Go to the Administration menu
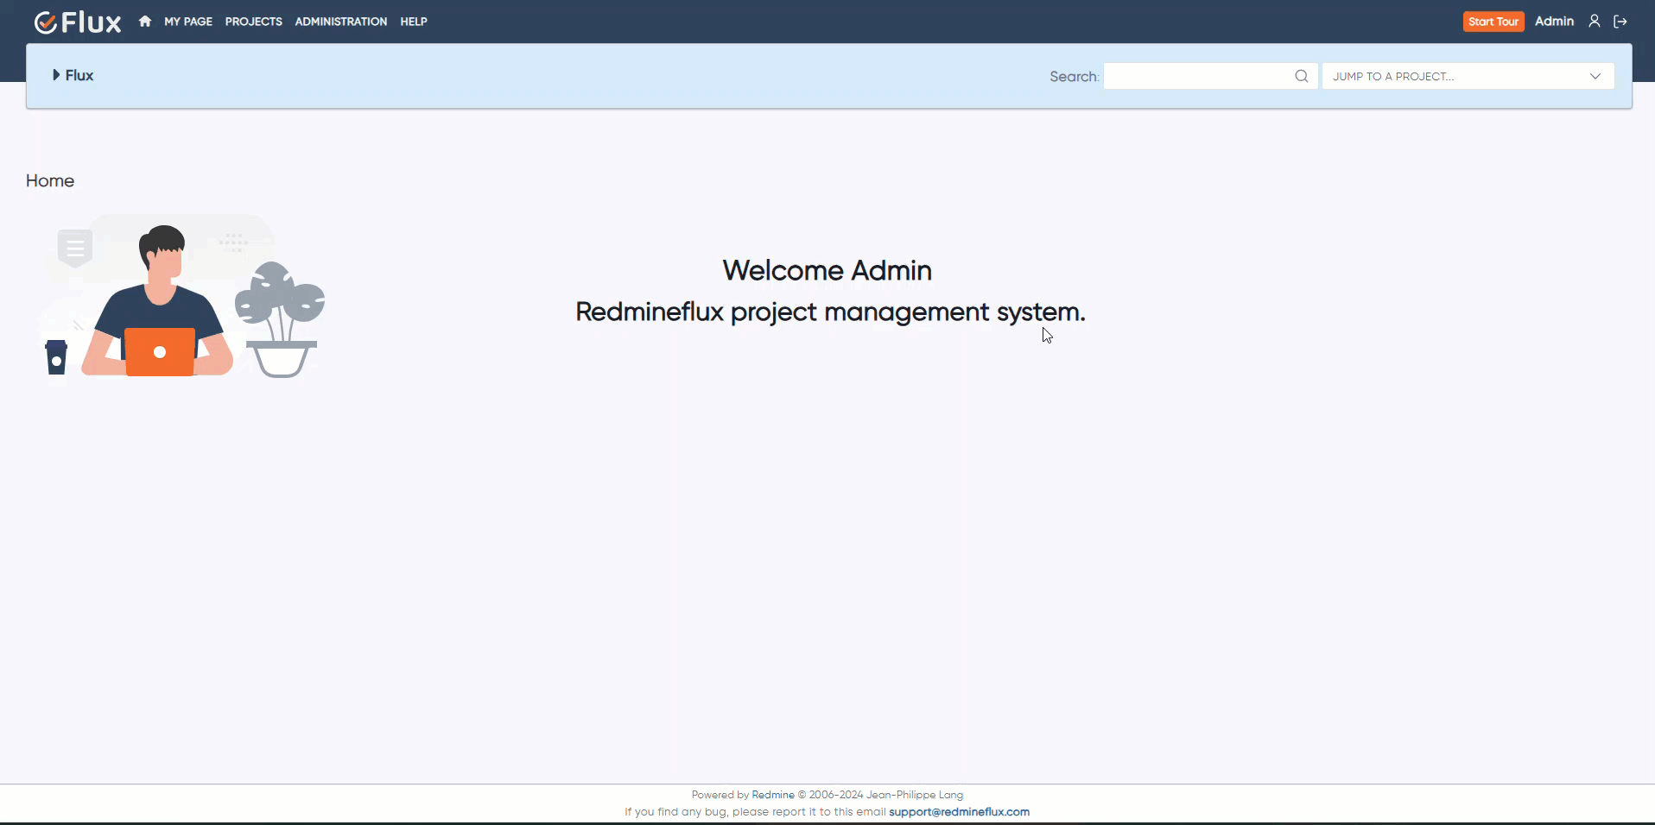This screenshot has height=825, width=1655. tap(340, 22)
